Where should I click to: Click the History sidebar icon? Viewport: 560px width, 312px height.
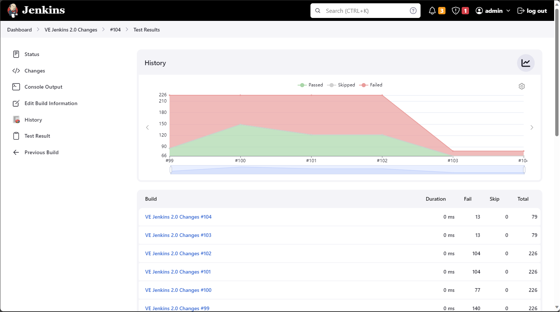coord(16,120)
